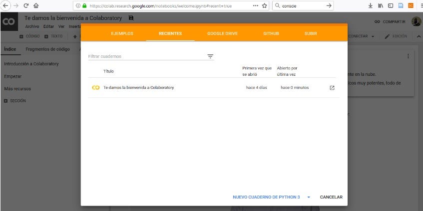Image resolution: width=423 pixels, height=211 pixels.
Task: Click the green padlock security icon
Action: [84, 5]
